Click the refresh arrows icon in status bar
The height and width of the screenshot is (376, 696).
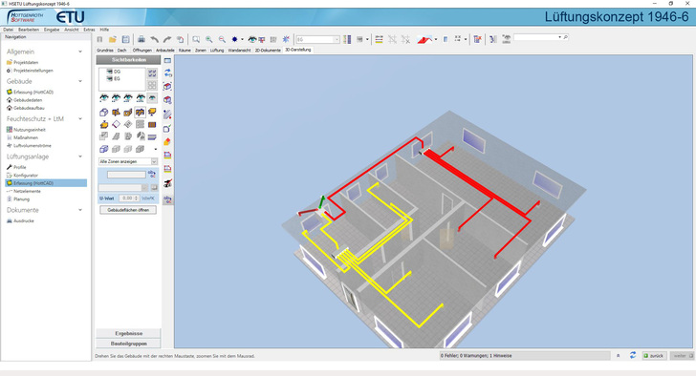[633, 355]
